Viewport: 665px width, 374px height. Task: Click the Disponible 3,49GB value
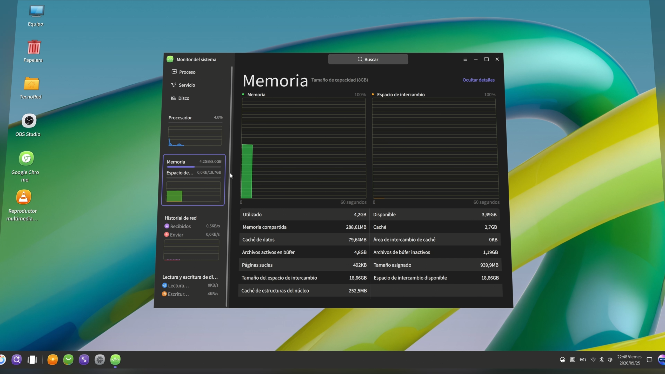(x=489, y=215)
